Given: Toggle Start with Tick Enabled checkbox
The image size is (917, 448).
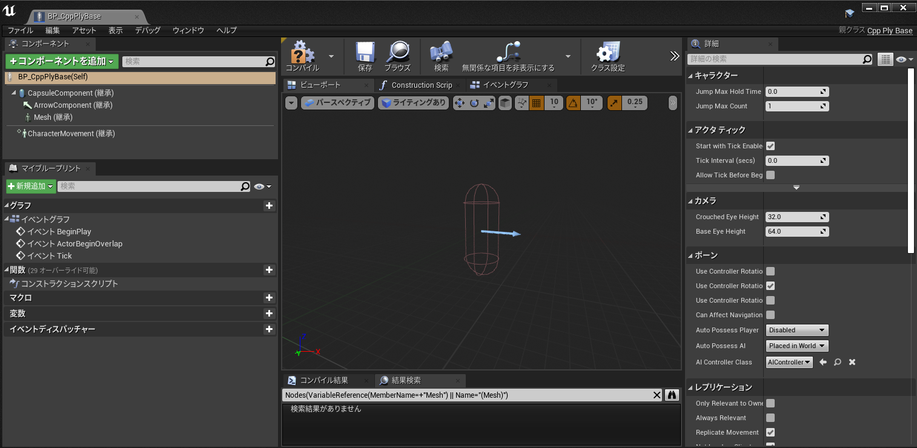Looking at the screenshot, I should point(770,146).
